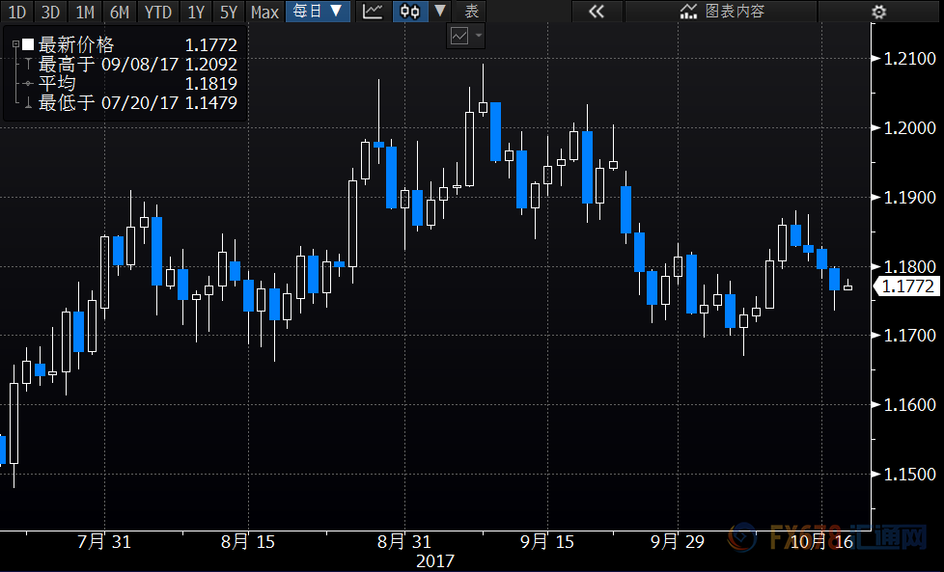Viewport: 944px width, 572px height.
Task: Collapse the legend tree expander
Action: pos(15,44)
